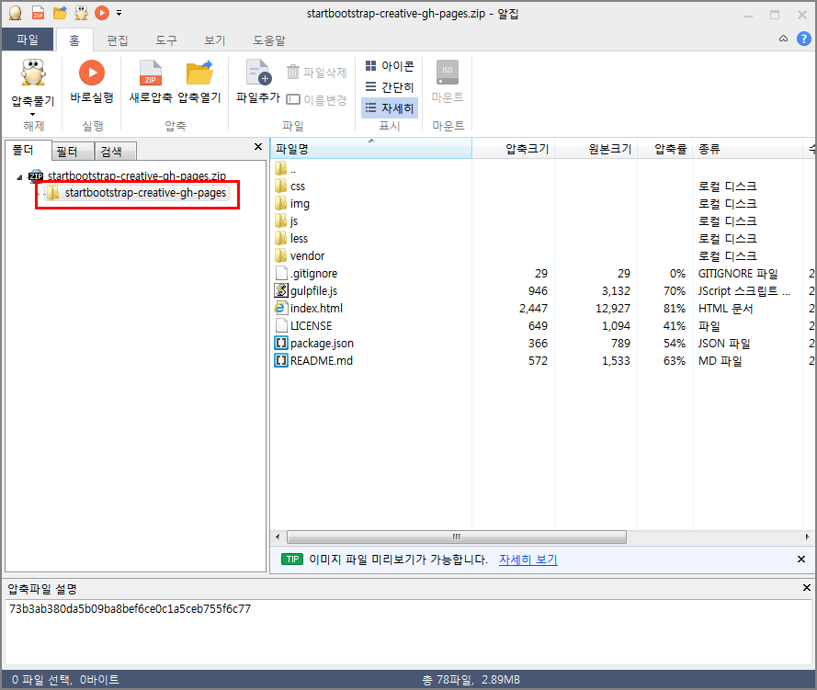Click the css folder icon
Image resolution: width=817 pixels, height=690 pixels.
pyautogui.click(x=281, y=186)
